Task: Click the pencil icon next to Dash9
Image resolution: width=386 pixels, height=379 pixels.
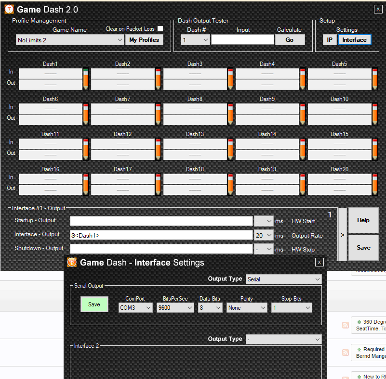Action: (303, 114)
